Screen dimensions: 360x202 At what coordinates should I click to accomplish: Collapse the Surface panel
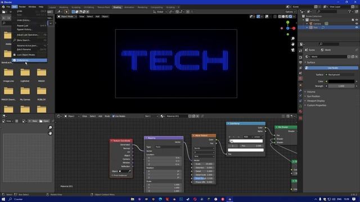[x=311, y=62]
